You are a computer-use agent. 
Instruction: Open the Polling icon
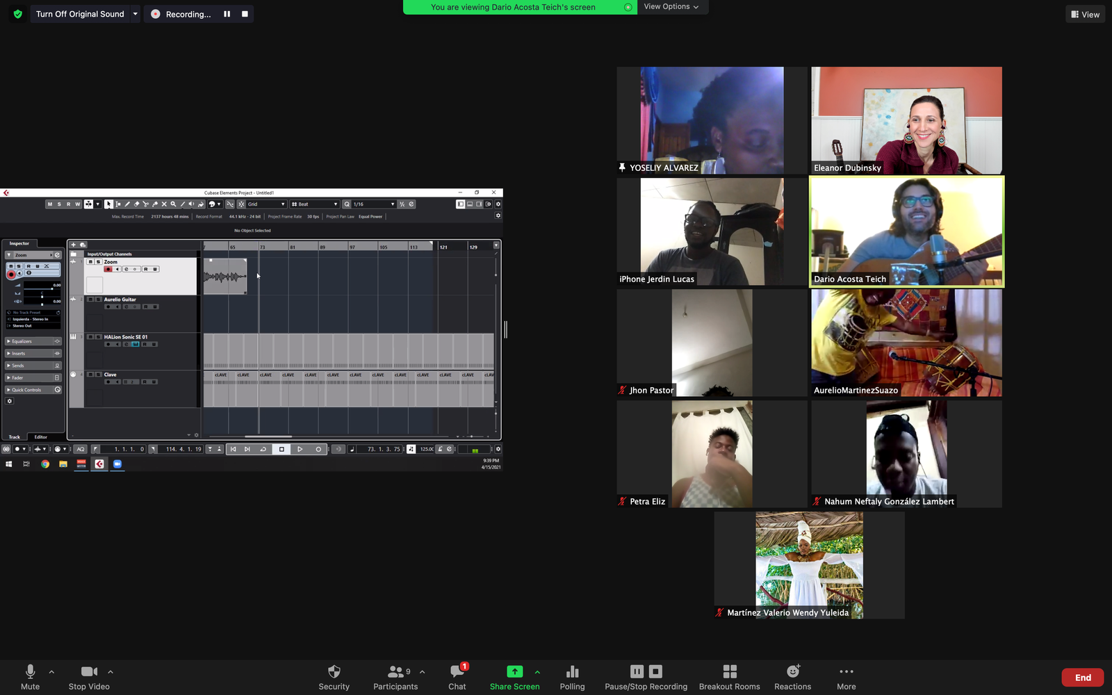click(x=572, y=671)
